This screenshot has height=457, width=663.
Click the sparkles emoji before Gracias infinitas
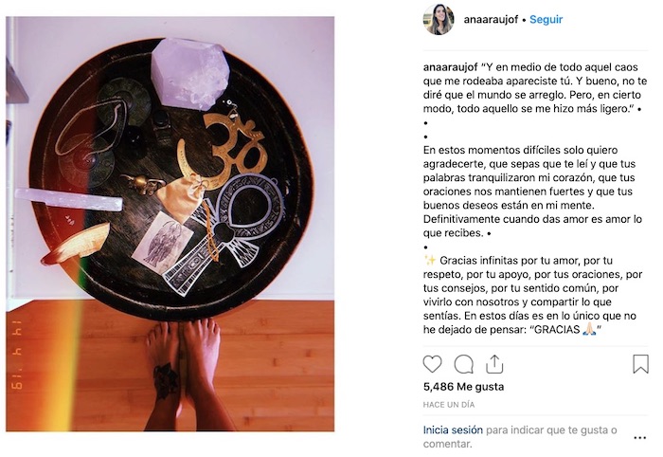click(430, 260)
